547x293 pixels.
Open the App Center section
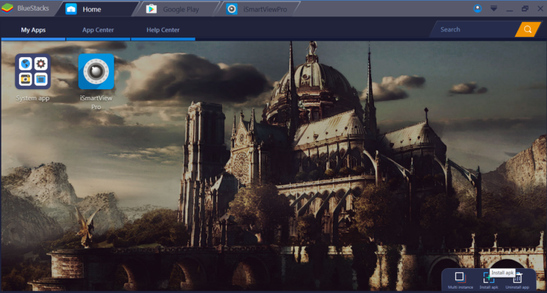(98, 30)
